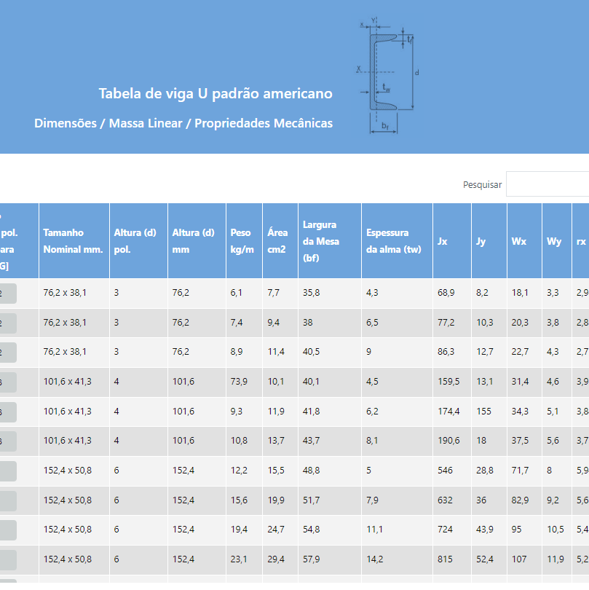Click the title Tabela de viga U padrão americano
Image resolution: width=589 pixels, height=590 pixels.
[x=216, y=94]
